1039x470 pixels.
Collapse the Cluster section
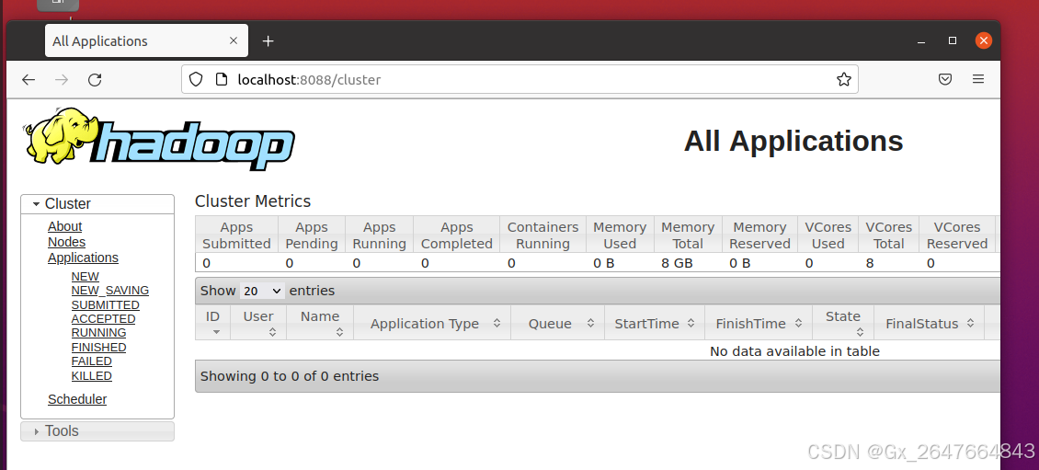pyautogui.click(x=97, y=204)
